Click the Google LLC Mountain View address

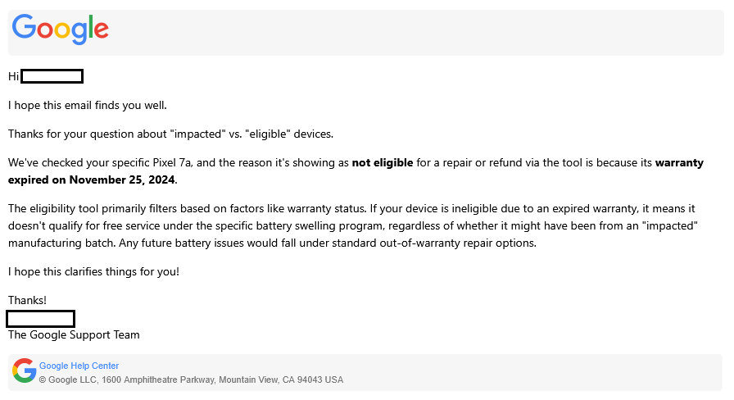coord(191,380)
